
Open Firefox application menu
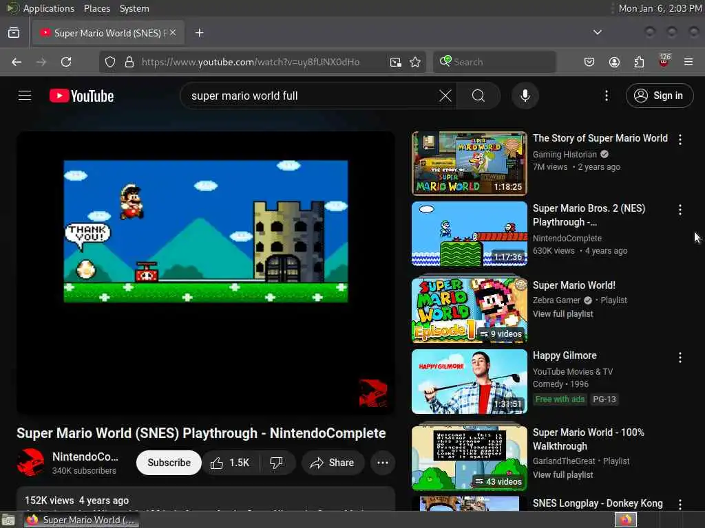(x=688, y=62)
